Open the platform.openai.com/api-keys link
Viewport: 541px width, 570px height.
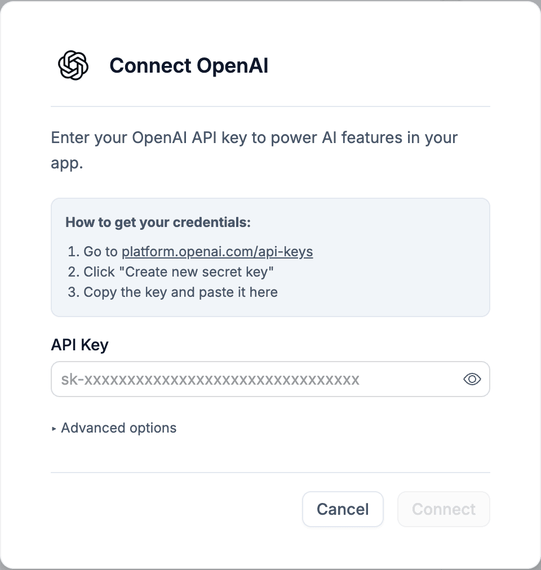(218, 252)
